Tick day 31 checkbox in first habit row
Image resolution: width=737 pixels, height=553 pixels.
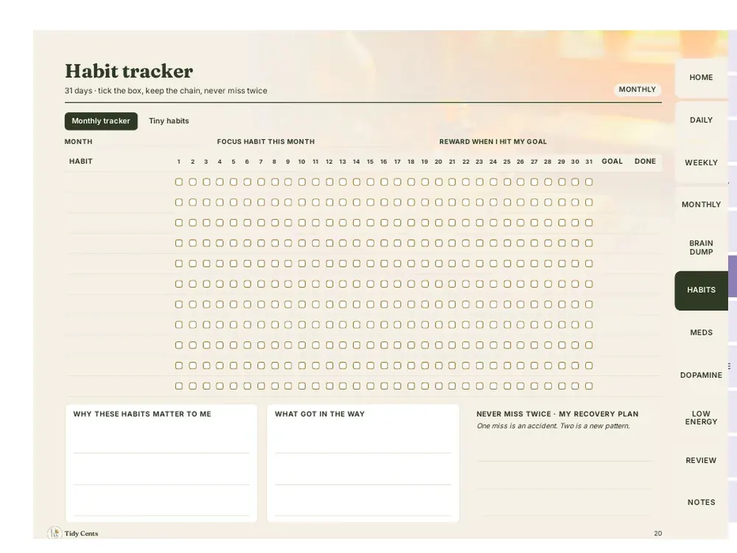[x=589, y=182]
